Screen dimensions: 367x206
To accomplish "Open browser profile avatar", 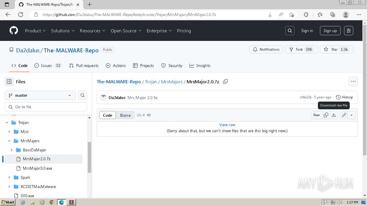I will coord(346,15).
